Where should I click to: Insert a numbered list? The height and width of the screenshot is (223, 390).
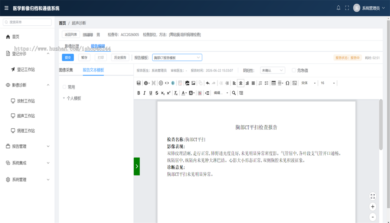(260, 83)
